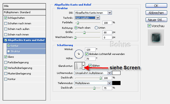The height and width of the screenshot is (104, 170).
Task: Open the Glanzkontur picker arrow
Action: coord(83,66)
